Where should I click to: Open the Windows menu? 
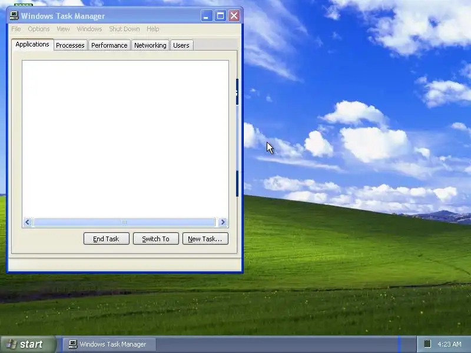click(x=89, y=29)
